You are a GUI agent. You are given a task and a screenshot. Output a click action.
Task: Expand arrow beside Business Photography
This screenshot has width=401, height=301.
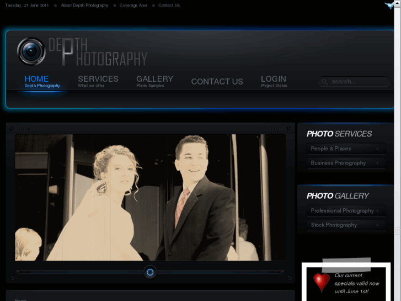(377, 163)
